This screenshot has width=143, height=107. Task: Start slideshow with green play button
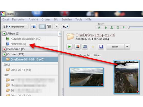[69, 47]
